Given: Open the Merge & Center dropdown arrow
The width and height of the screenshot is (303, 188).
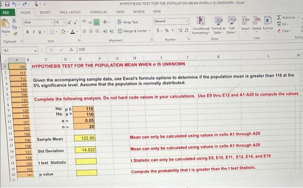Looking at the screenshot, I should click(150, 31).
